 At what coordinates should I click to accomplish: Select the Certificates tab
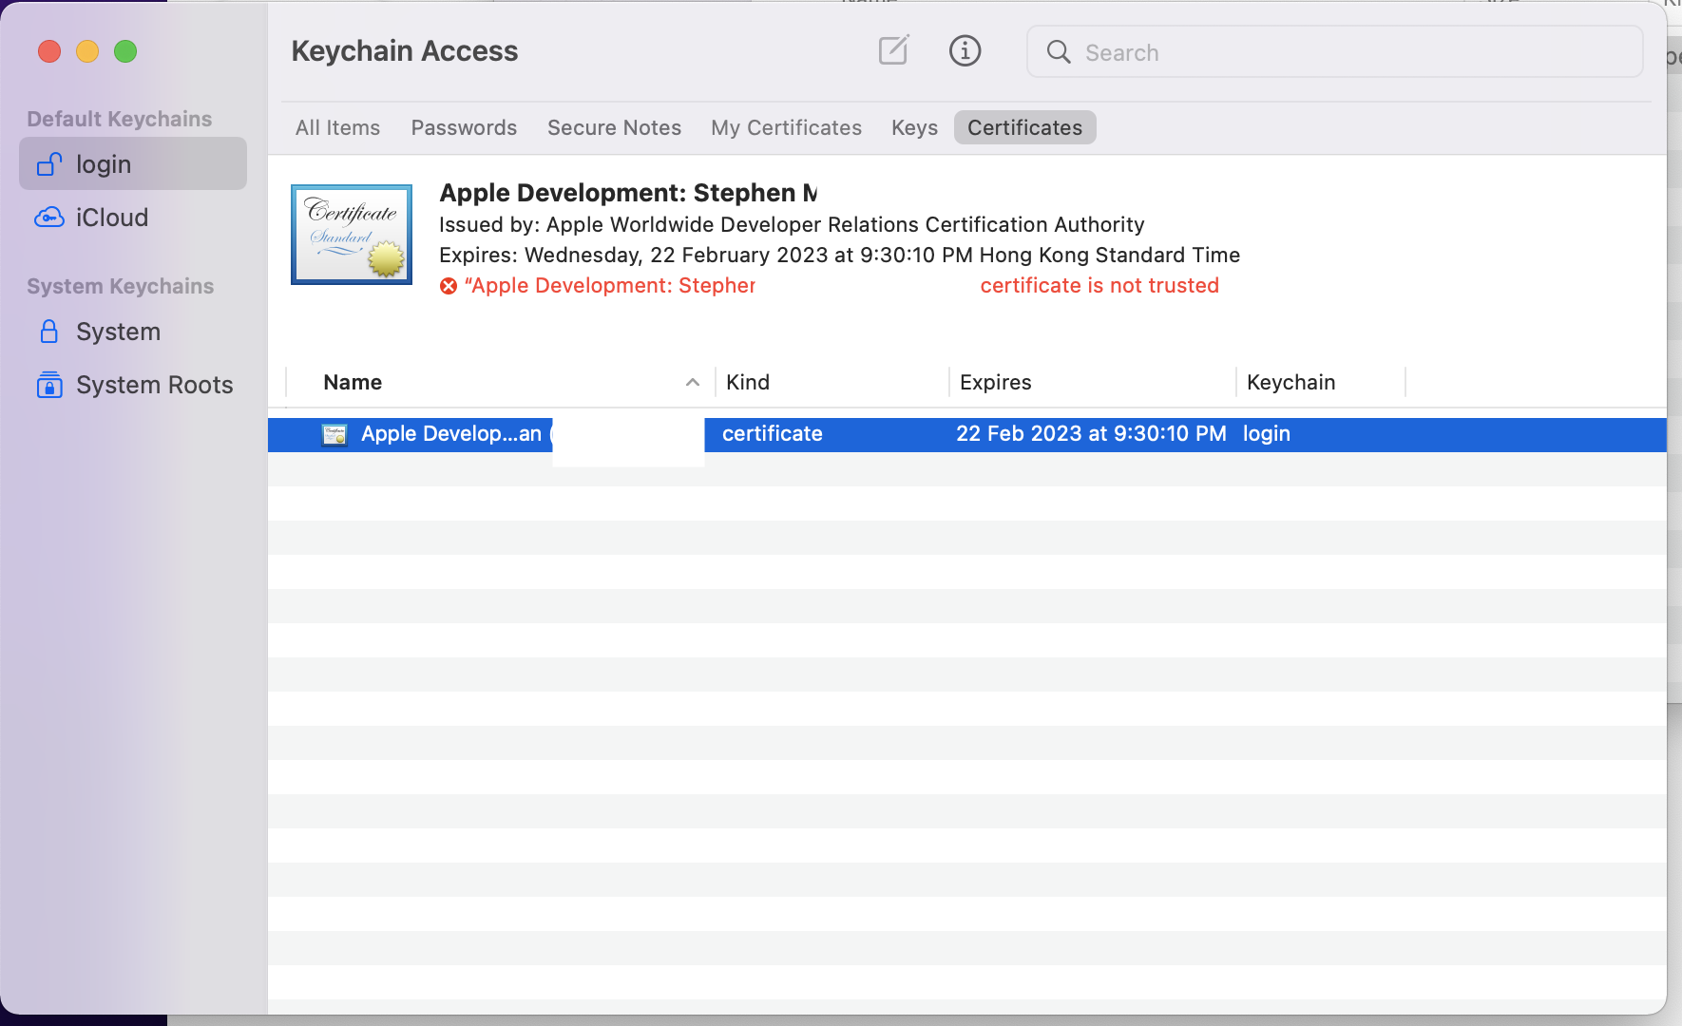pyautogui.click(x=1024, y=127)
